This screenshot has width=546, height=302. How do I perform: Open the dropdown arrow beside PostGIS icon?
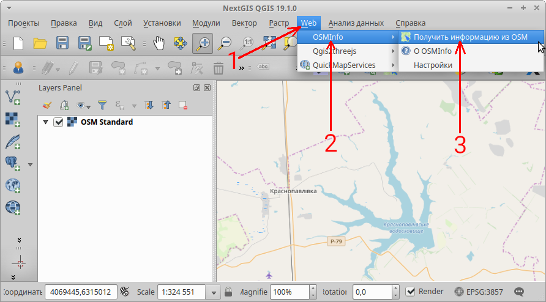[30, 164]
